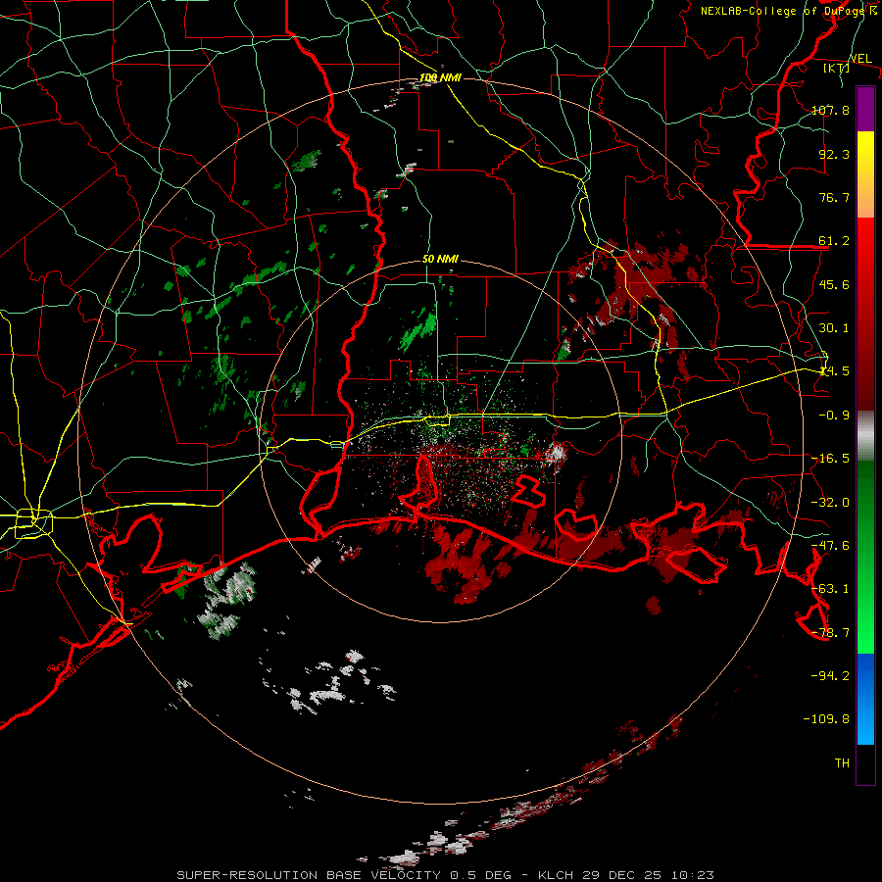Image resolution: width=882 pixels, height=882 pixels.
Task: Pick the black TH segment of velocity scale
Action: coord(865,764)
